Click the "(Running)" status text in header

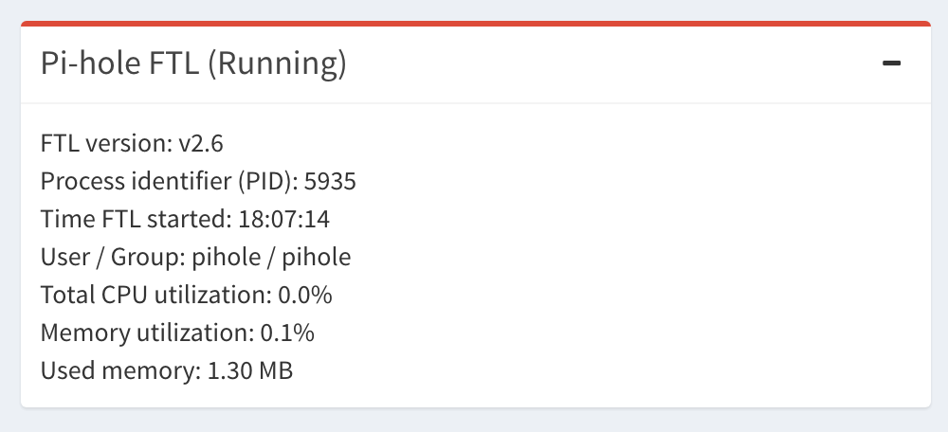[x=276, y=63]
